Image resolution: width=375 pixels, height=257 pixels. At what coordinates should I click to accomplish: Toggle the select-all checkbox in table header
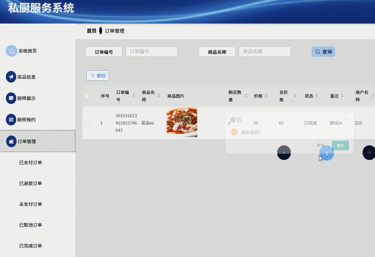point(87,96)
